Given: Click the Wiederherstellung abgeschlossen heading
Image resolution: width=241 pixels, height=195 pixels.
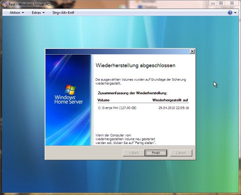Looking at the screenshot, I should pyautogui.click(x=135, y=65).
